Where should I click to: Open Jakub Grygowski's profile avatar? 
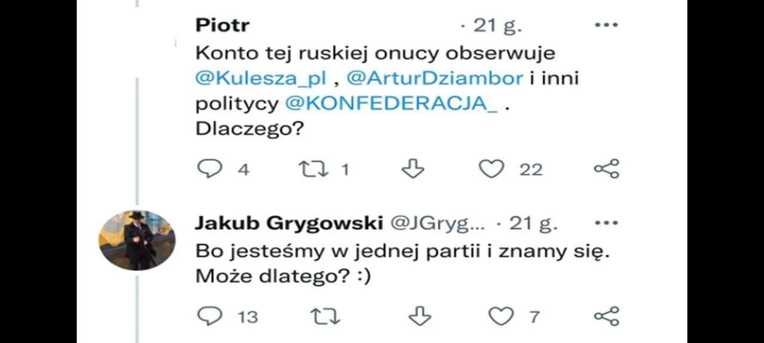tap(137, 240)
